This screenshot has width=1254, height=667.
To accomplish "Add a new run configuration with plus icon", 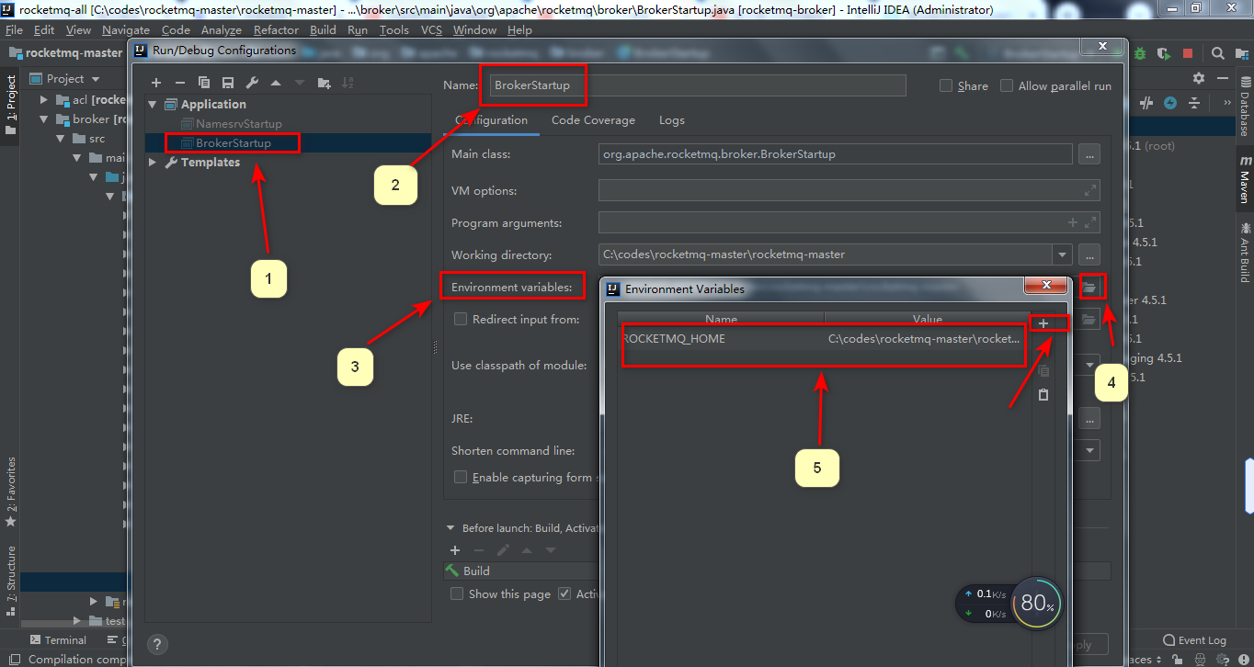I will 156,83.
